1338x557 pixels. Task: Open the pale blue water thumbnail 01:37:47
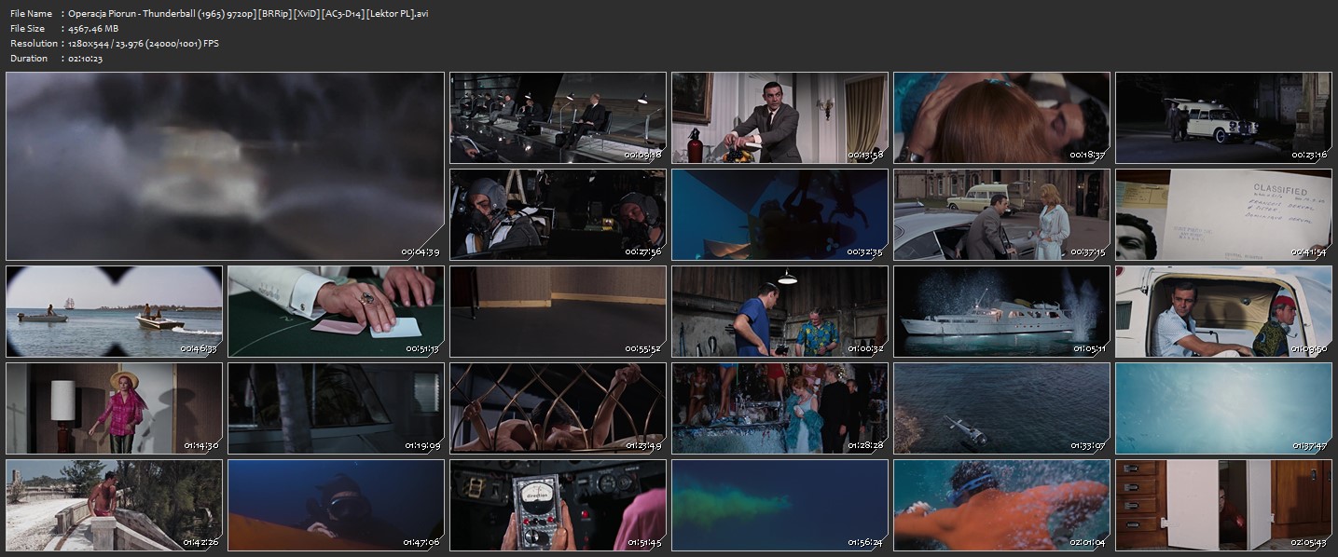point(1223,408)
